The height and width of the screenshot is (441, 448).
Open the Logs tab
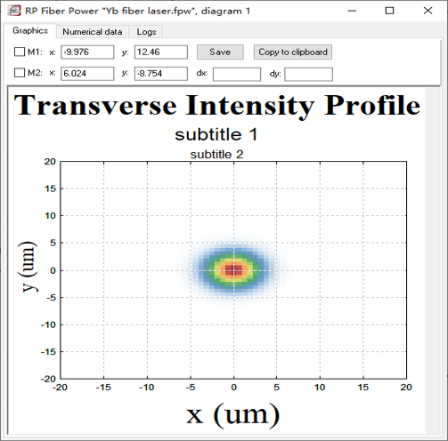tap(146, 32)
